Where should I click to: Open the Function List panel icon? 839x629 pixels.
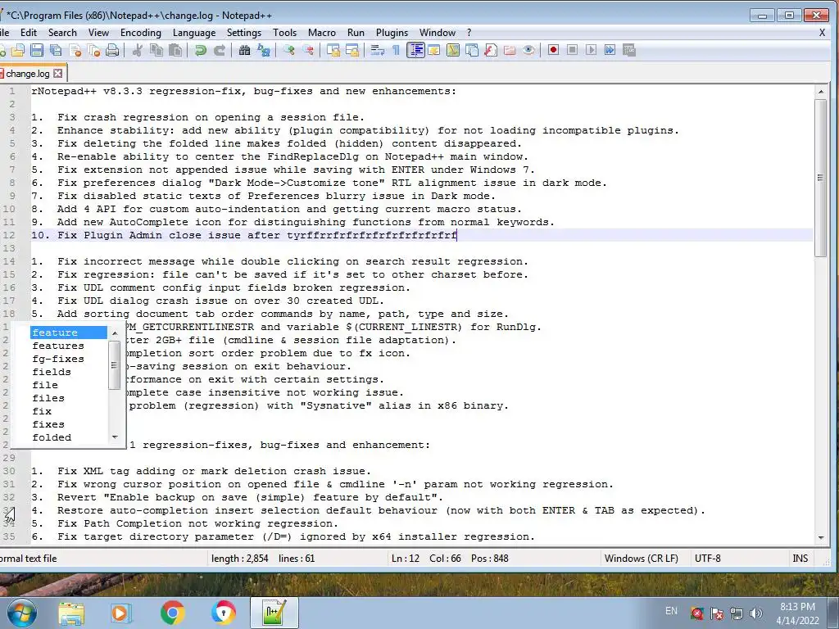[491, 50]
